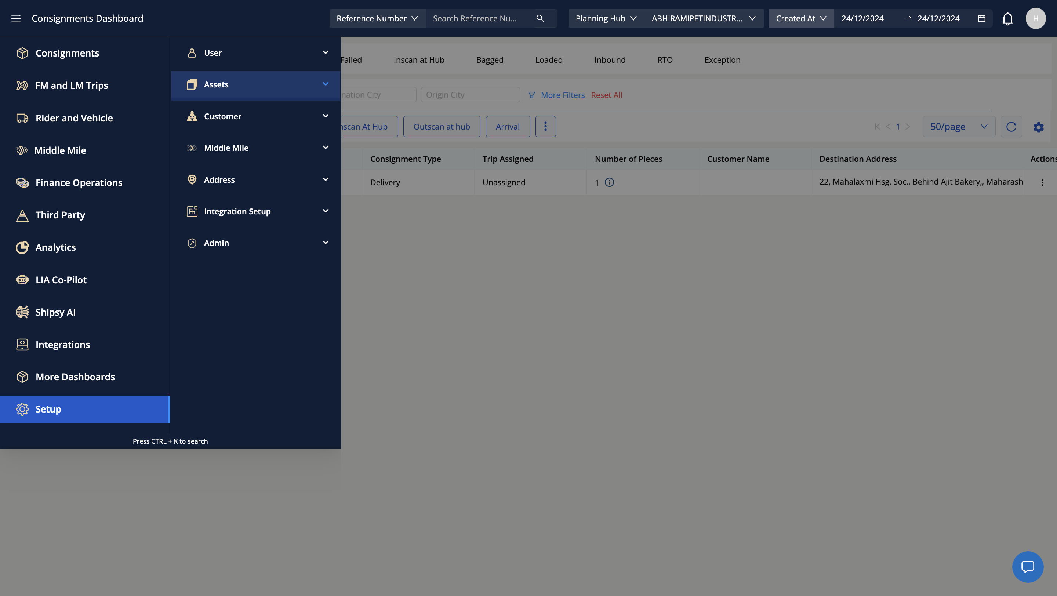Open the user avatar H menu
Image resolution: width=1057 pixels, height=596 pixels.
click(x=1035, y=18)
